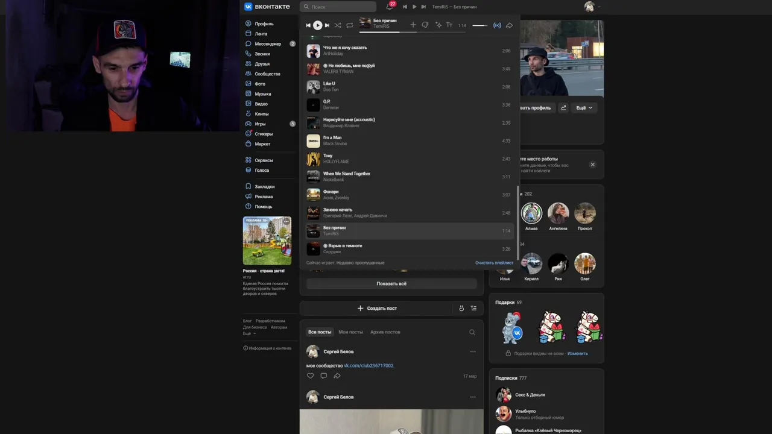Expand the Ещё footer links dropdown
772x434 pixels.
249,333
